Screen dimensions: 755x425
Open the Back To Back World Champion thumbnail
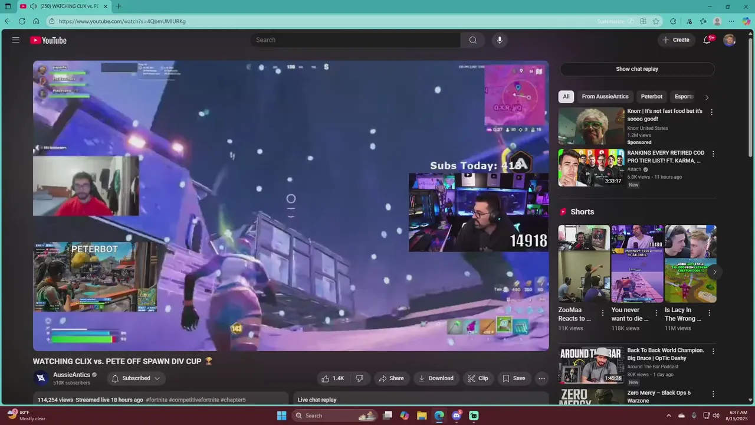point(591,365)
